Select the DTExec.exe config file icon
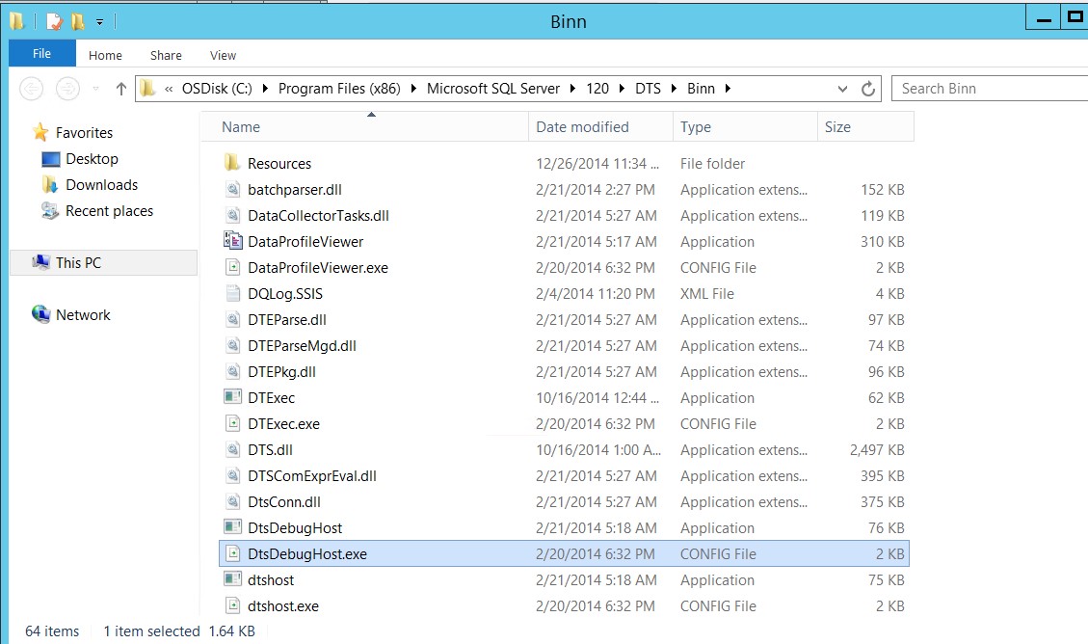The width and height of the screenshot is (1088, 644). [233, 423]
